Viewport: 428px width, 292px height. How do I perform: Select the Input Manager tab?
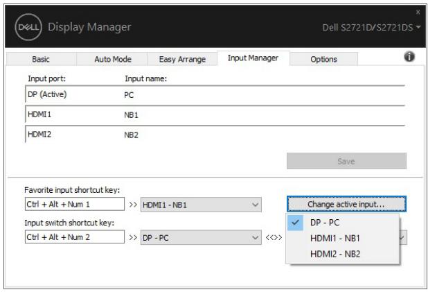[x=253, y=58]
